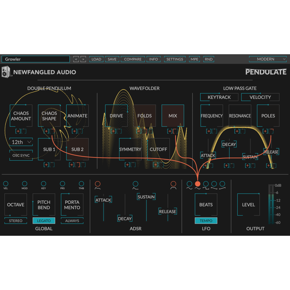Toggle the MPE mode button
This screenshot has height=290, width=290.
(x=194, y=59)
